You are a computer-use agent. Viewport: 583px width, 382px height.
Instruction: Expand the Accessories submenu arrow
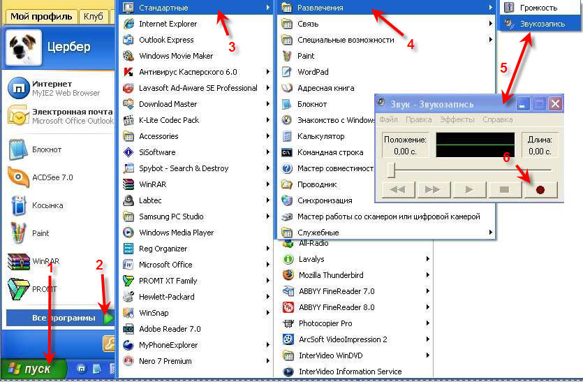coord(267,136)
